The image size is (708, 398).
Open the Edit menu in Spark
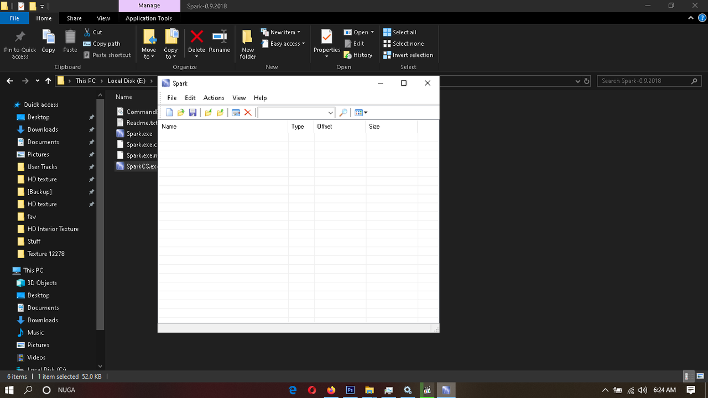[190, 98]
